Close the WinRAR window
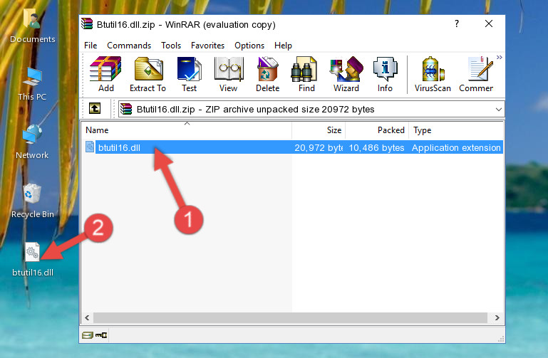 click(x=489, y=23)
